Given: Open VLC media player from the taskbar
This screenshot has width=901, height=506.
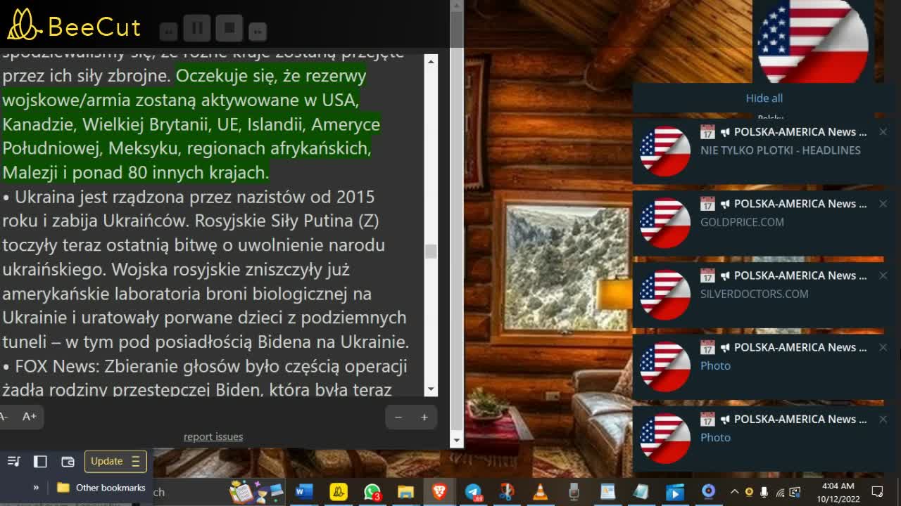Looking at the screenshot, I should pyautogui.click(x=540, y=492).
